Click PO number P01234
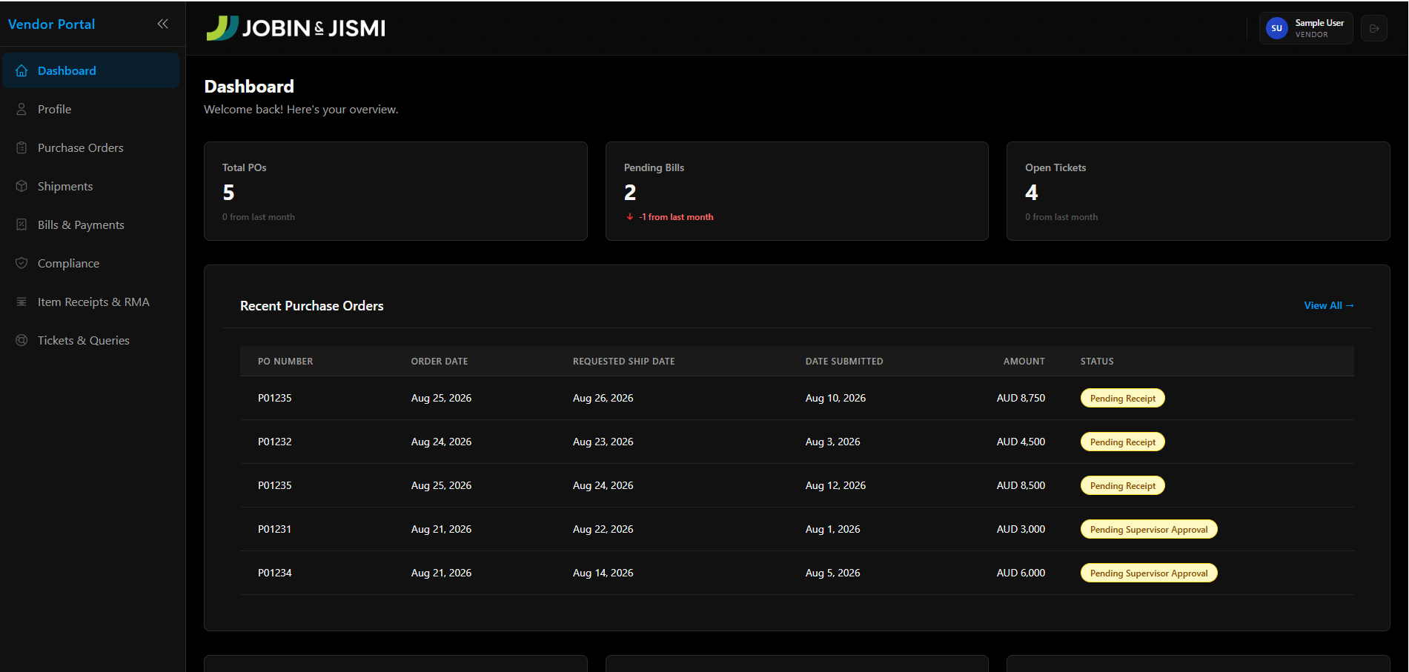The image size is (1409, 672). pyautogui.click(x=275, y=573)
